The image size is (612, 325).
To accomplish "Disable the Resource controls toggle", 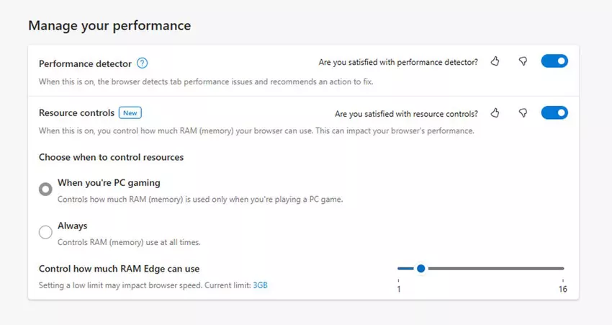I will (x=554, y=113).
